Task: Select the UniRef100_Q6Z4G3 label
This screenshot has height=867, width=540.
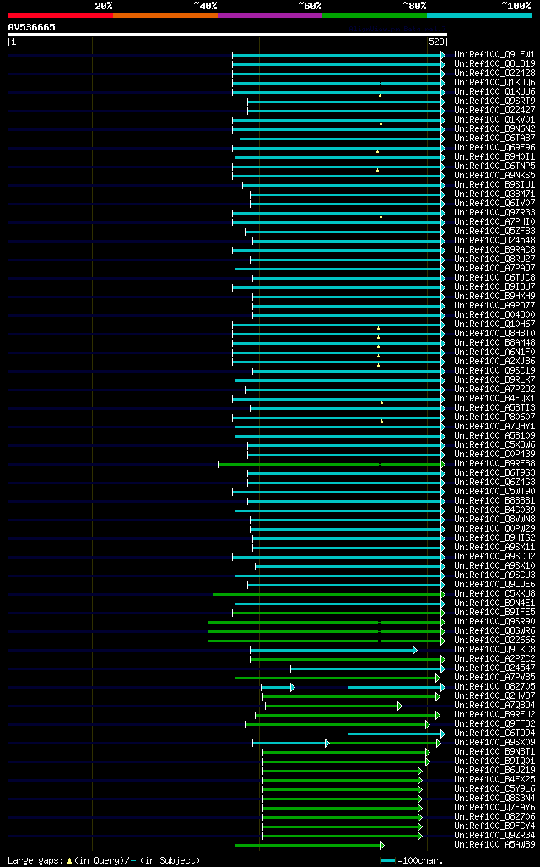Action: click(494, 483)
